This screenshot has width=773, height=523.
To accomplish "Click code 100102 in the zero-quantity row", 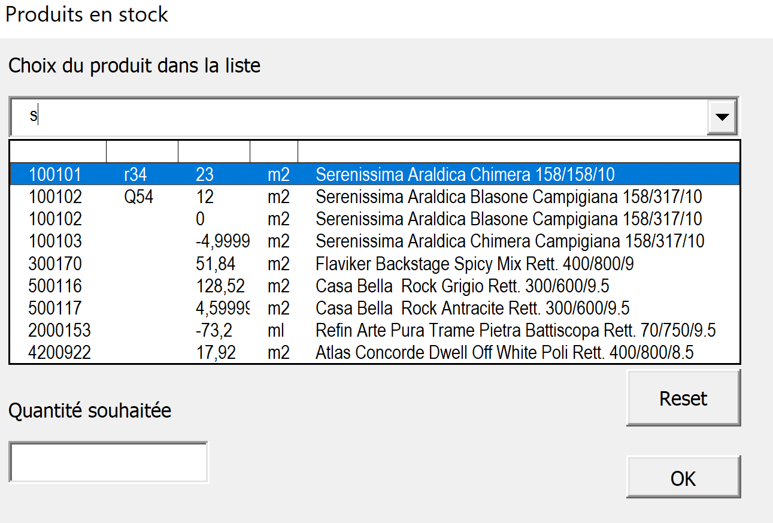I will (55, 219).
